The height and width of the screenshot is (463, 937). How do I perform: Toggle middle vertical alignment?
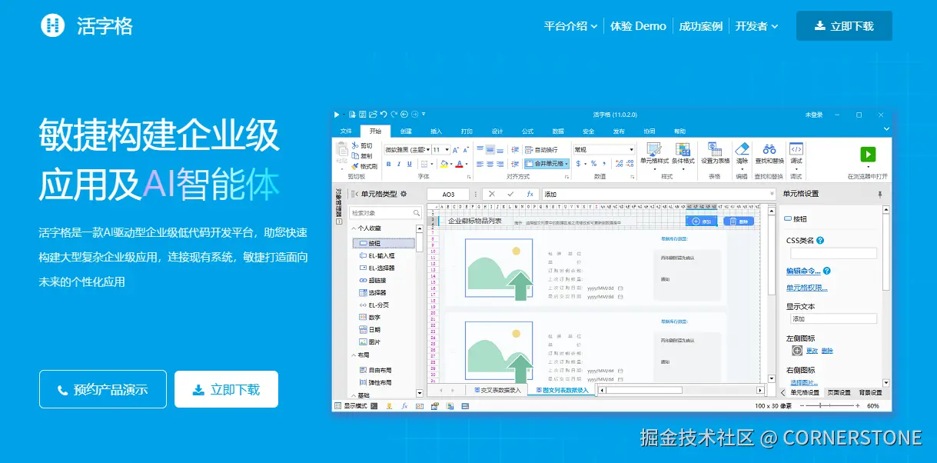pyautogui.click(x=490, y=149)
